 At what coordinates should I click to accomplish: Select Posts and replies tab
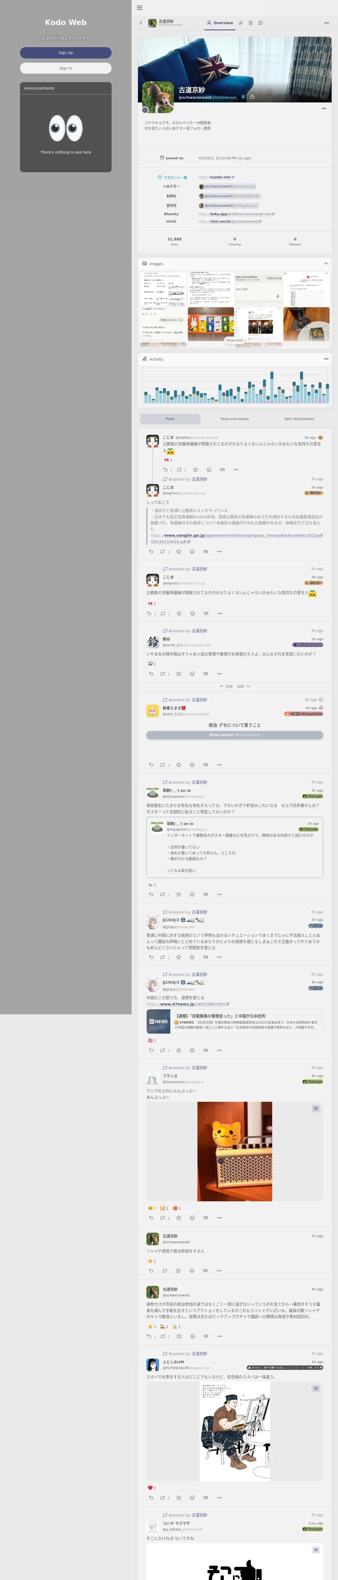235,419
